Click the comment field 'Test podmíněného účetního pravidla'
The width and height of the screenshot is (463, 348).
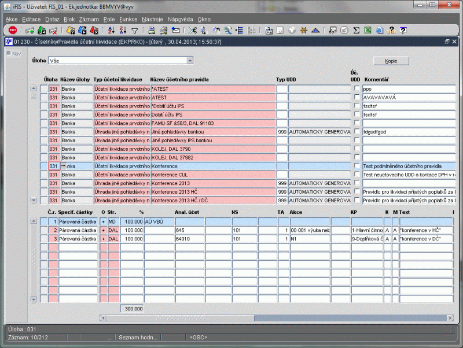pyautogui.click(x=409, y=166)
